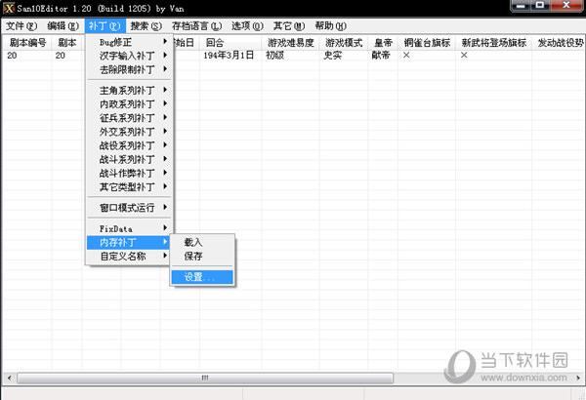Screen dimensions: 586x400
Task: Click the 皇帝 column header
Action: point(383,43)
